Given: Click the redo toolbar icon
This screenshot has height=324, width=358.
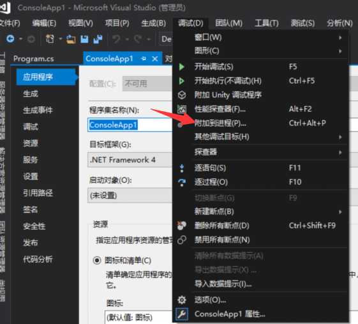Looking at the screenshot, I should coord(138,40).
